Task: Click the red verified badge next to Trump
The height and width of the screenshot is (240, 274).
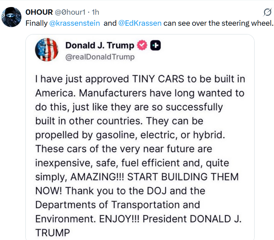Action: [x=143, y=45]
